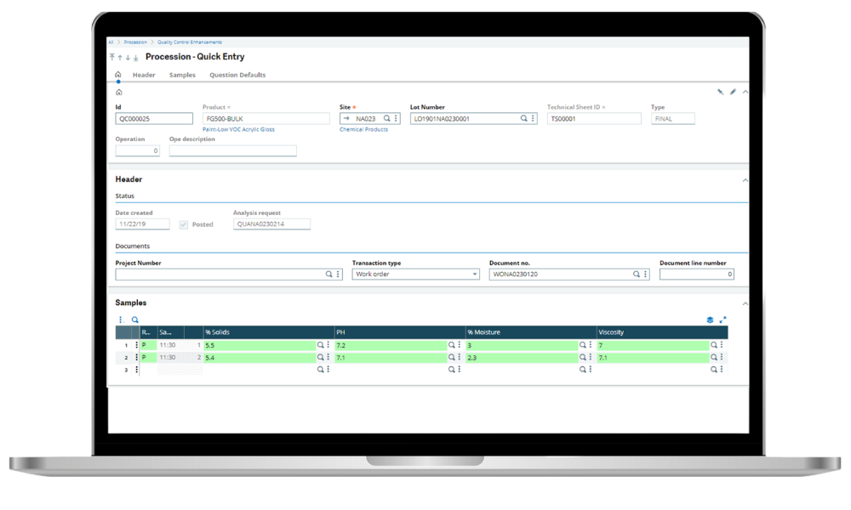The image size is (851, 510).
Task: Click magnifier in row 1 % Solids
Action: (x=320, y=345)
